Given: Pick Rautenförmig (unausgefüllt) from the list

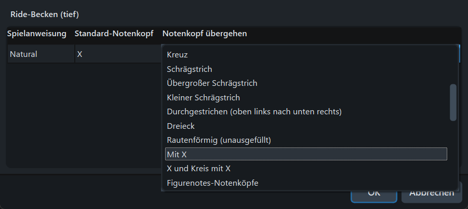Looking at the screenshot, I should click(220, 140).
